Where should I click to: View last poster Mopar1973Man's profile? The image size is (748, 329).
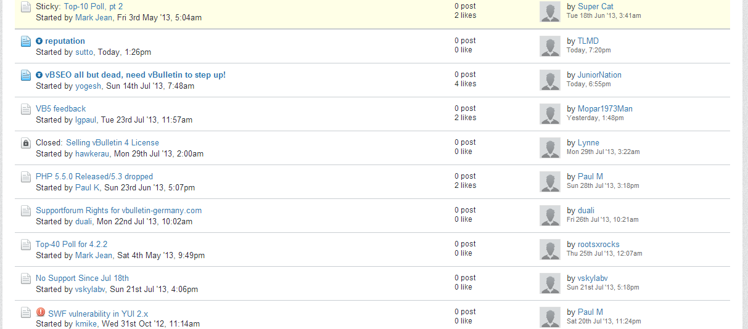coord(605,109)
